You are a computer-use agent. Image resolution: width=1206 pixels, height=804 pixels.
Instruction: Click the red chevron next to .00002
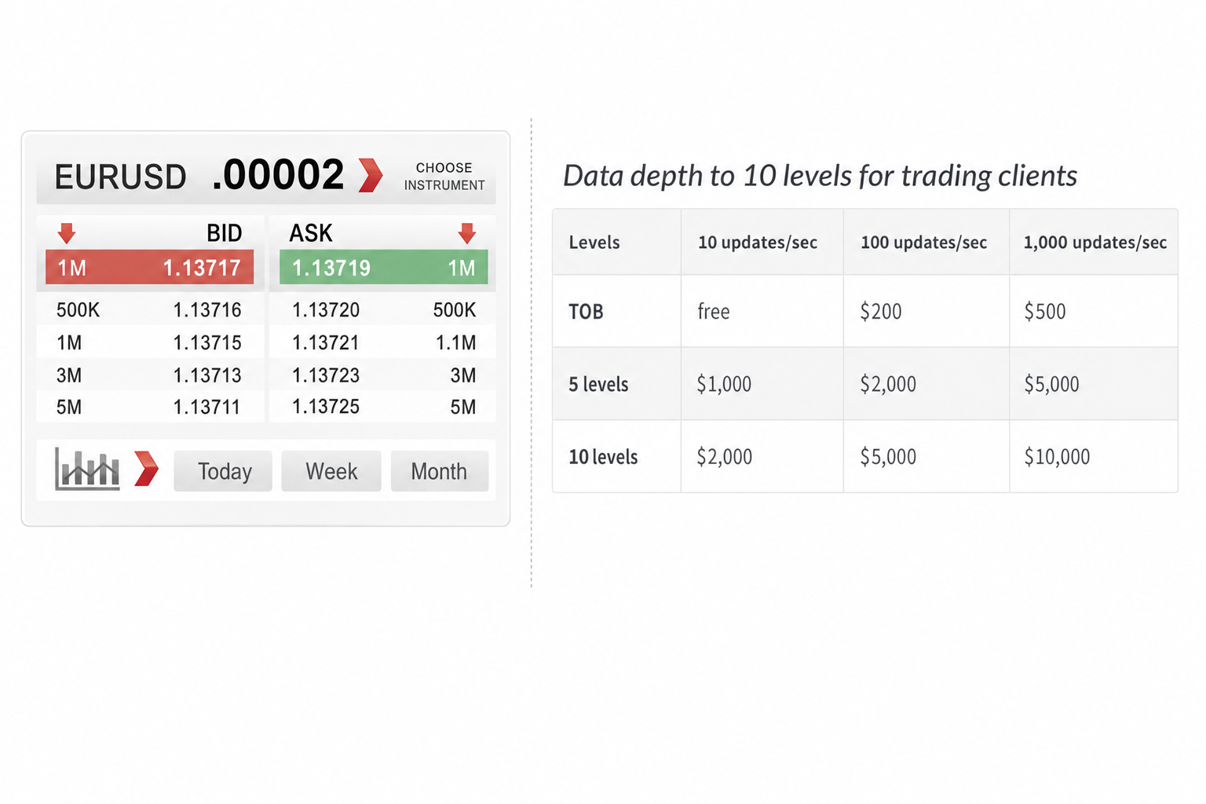point(371,175)
